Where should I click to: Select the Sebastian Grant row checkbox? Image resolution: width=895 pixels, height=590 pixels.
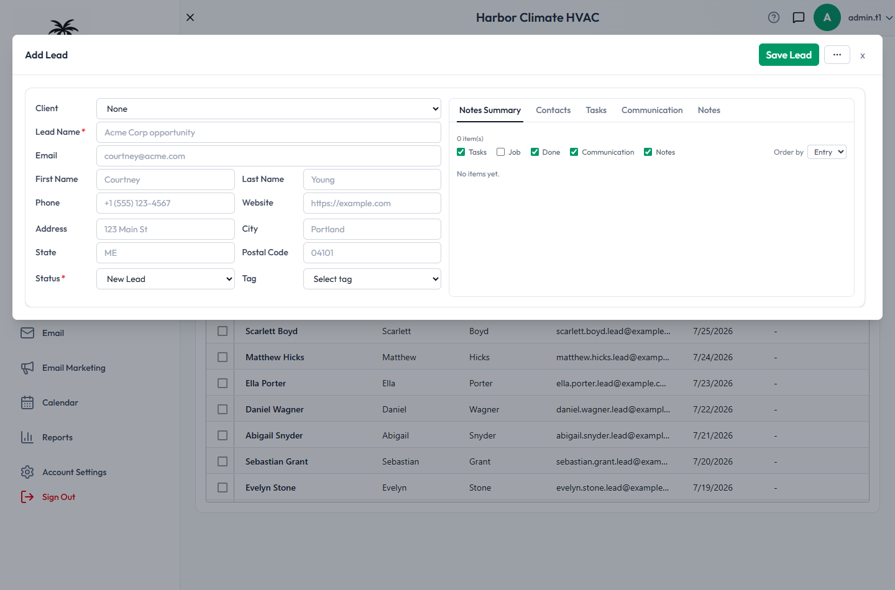[223, 461]
